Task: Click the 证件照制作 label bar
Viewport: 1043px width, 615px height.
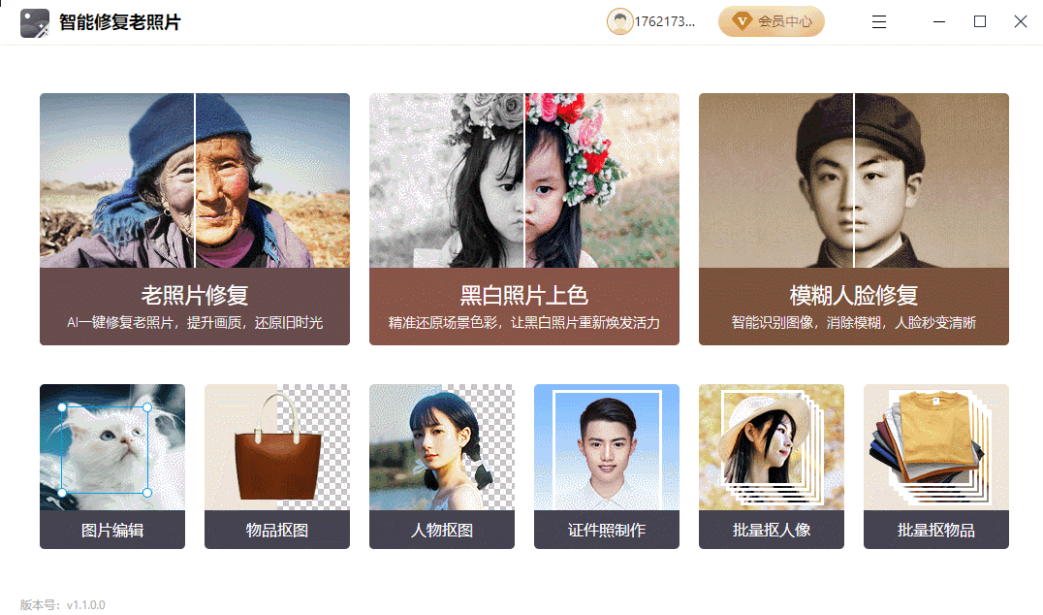Action: pyautogui.click(x=607, y=530)
